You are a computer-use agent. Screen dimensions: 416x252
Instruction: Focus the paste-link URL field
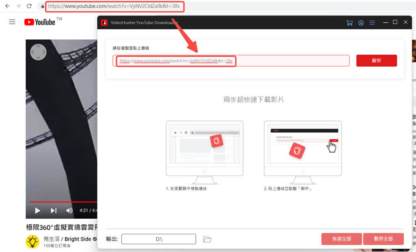click(231, 61)
